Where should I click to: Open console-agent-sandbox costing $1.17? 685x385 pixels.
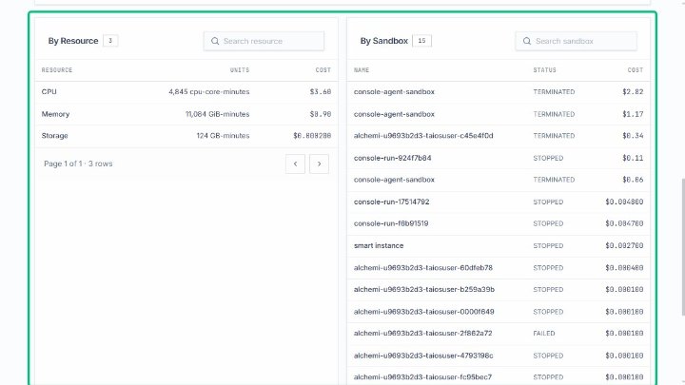pos(394,114)
